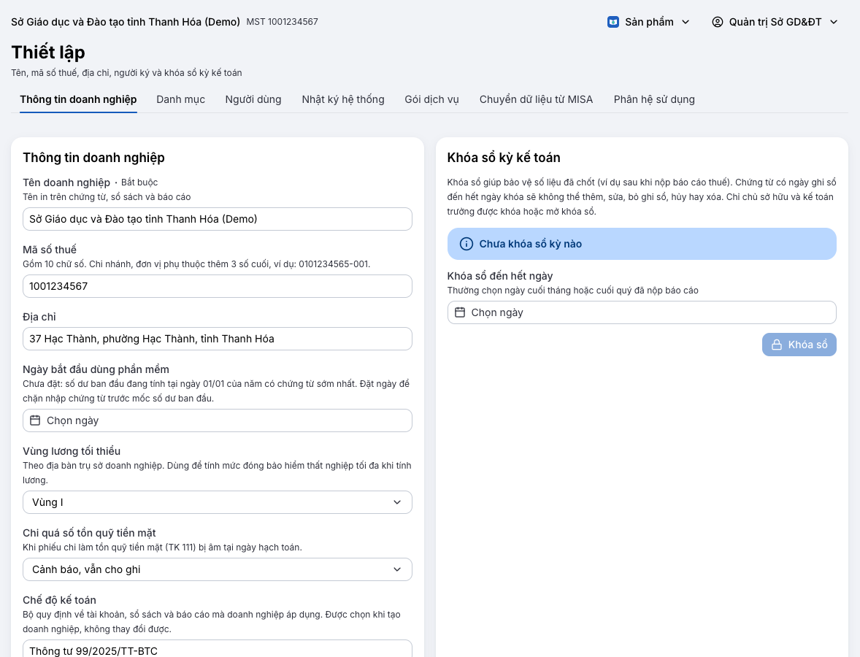Viewport: 860px width, 657px height.
Task: Expand the Sản phẩm chevron
Action: click(x=686, y=22)
